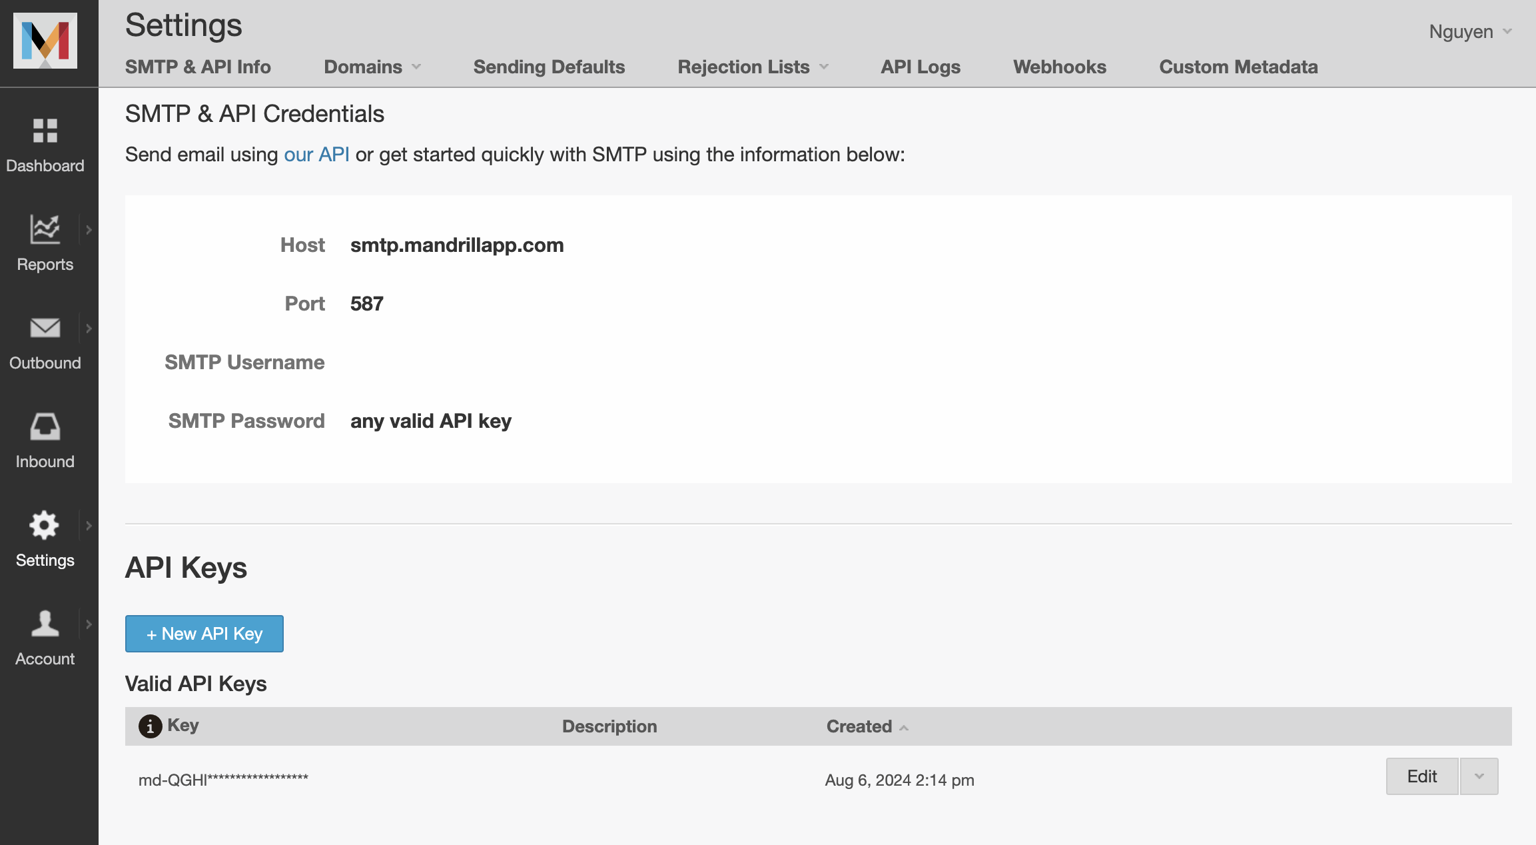Open the Dashboard sidebar icon
1536x845 pixels.
click(45, 131)
